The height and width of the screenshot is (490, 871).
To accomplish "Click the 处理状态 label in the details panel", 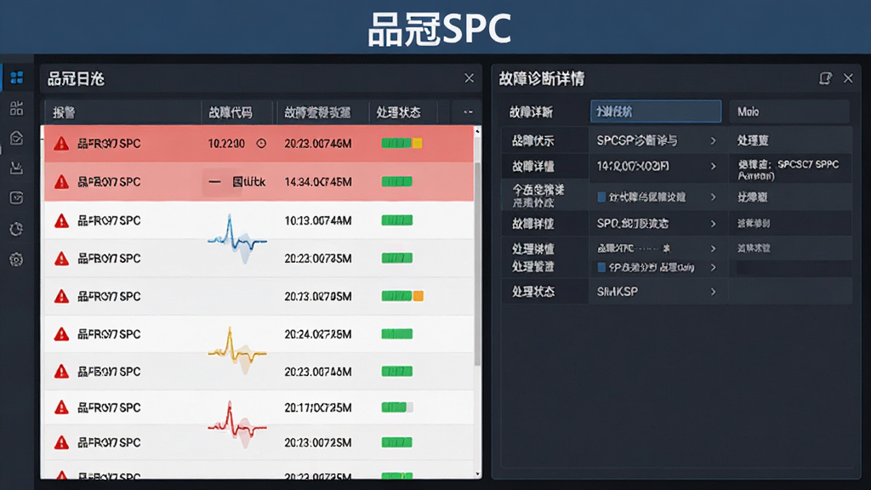I will tap(532, 292).
